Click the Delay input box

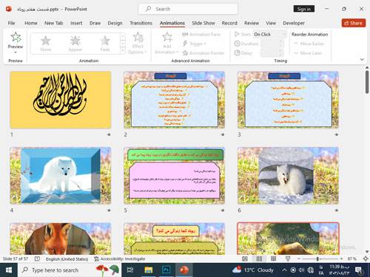click(x=272, y=53)
